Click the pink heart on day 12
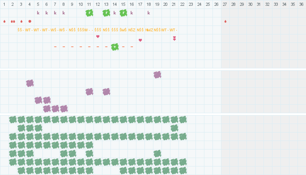 (98, 36)
